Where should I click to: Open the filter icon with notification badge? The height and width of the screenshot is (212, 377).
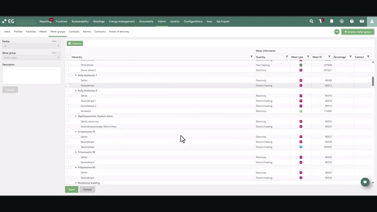tap(321, 21)
